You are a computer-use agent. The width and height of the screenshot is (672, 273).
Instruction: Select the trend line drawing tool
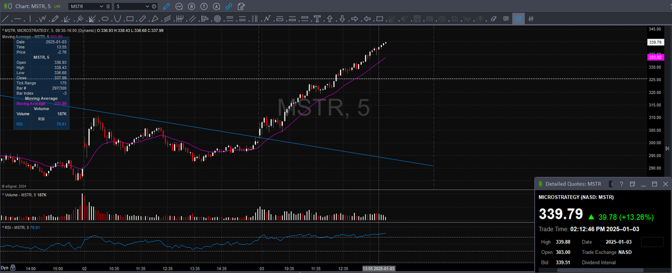pyautogui.click(x=5, y=19)
